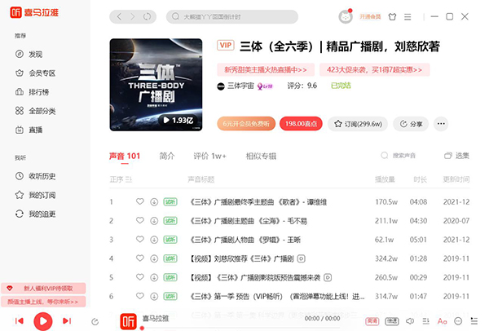Open the 会员专区 member zone
Image resolution: width=489 pixels, height=331 pixels.
35,73
